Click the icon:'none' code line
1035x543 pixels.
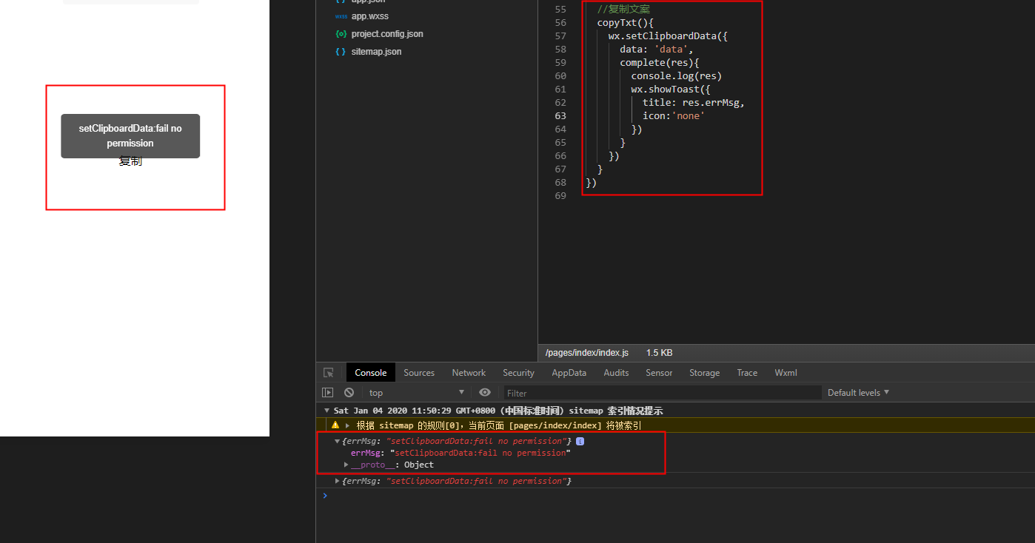pyautogui.click(x=674, y=116)
